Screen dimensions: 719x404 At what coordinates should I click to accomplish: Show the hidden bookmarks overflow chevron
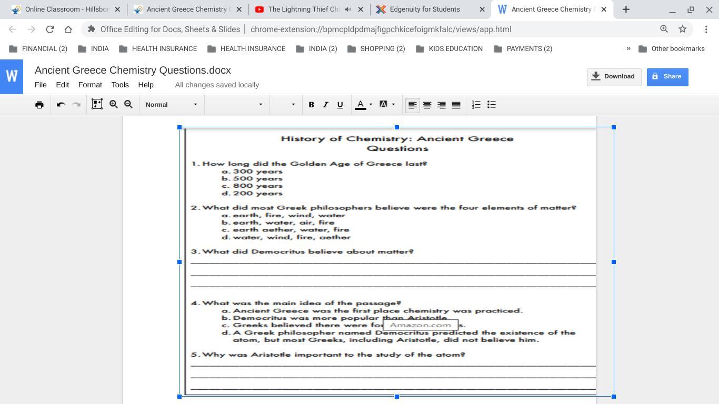tap(628, 48)
